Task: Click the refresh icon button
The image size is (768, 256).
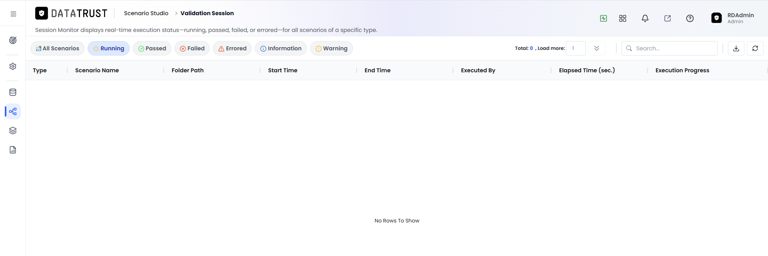Action: click(x=755, y=48)
